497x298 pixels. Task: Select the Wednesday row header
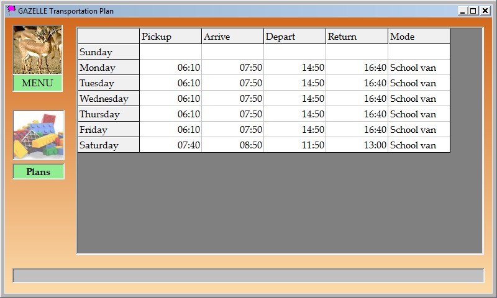coord(108,99)
